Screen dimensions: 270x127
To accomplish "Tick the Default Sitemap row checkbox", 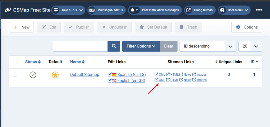I will (15, 75).
